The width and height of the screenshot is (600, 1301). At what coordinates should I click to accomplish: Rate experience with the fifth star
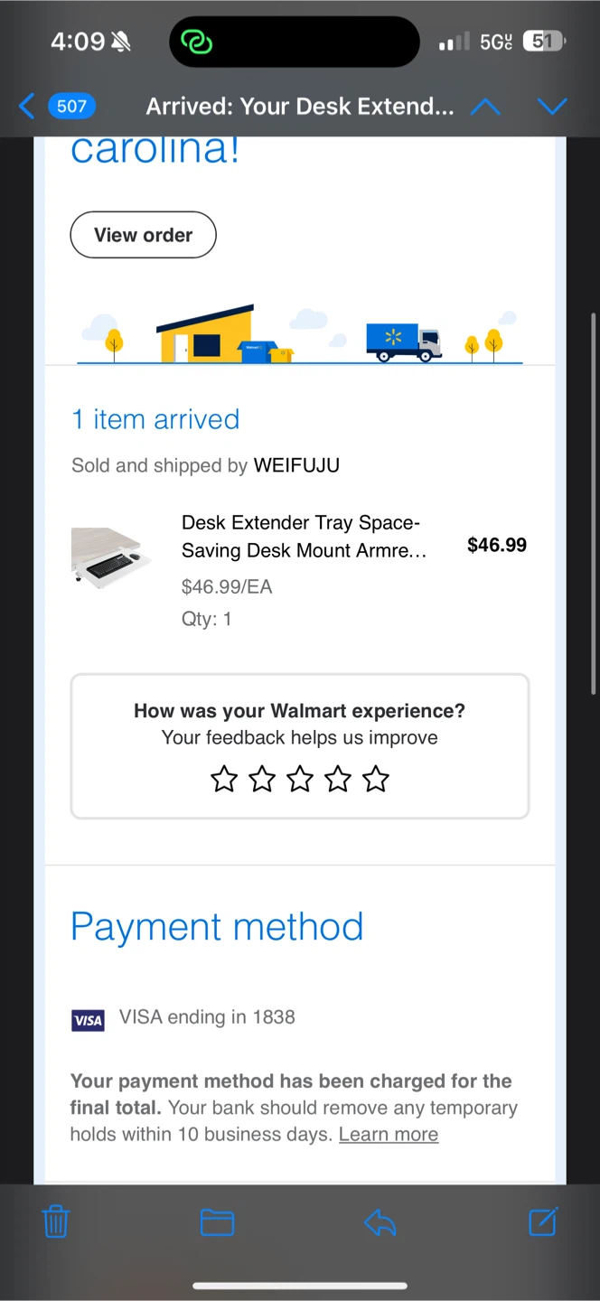pyautogui.click(x=376, y=779)
